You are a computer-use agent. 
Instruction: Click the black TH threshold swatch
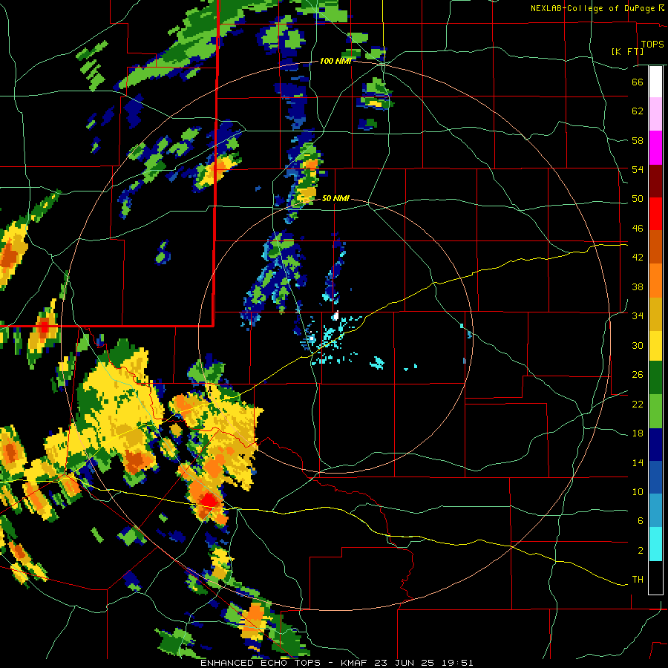click(655, 577)
